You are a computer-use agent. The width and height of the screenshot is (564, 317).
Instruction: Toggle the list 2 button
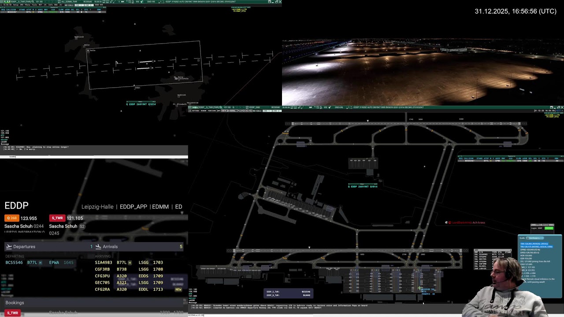coord(89,5)
